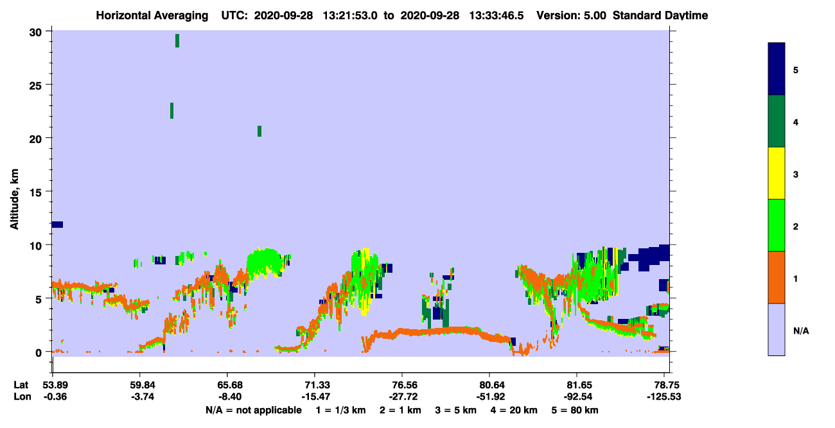
Task: Click the bright green color bar segment labeled 2
Action: (x=777, y=225)
